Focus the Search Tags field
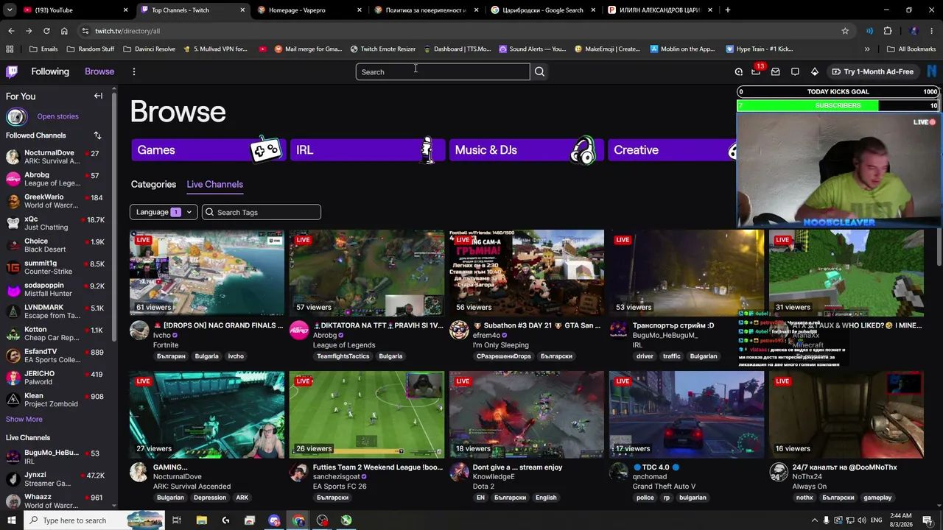This screenshot has height=530, width=943. pos(262,212)
